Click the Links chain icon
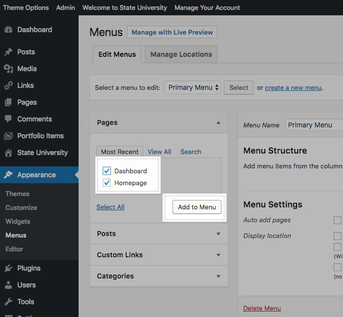343x317 pixels. coord(8,85)
